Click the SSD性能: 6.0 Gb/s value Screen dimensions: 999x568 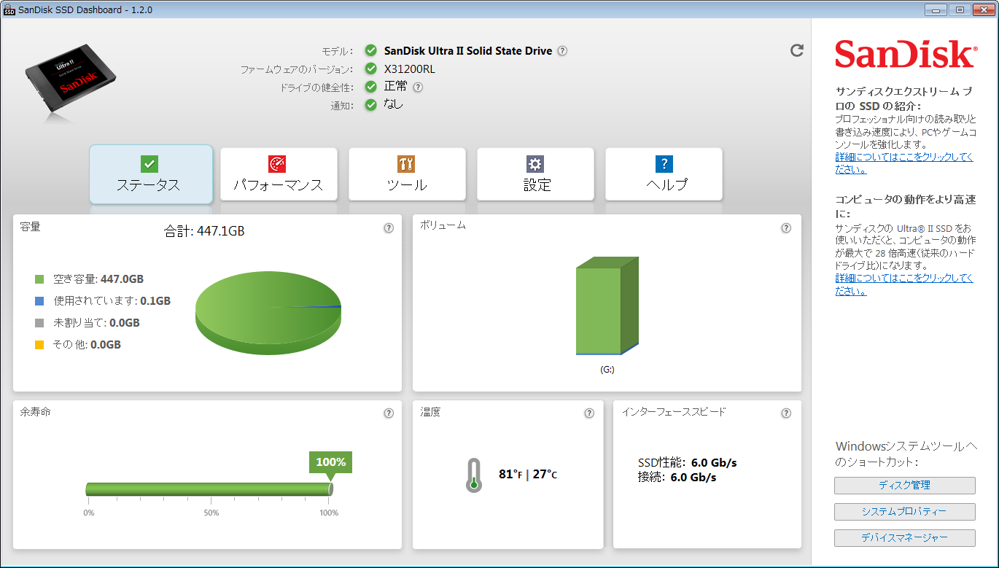coord(688,463)
